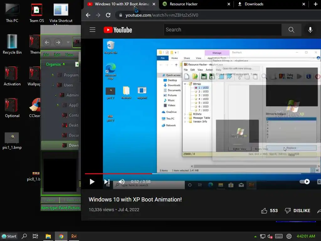
Task: Play the video
Action: pos(92,182)
